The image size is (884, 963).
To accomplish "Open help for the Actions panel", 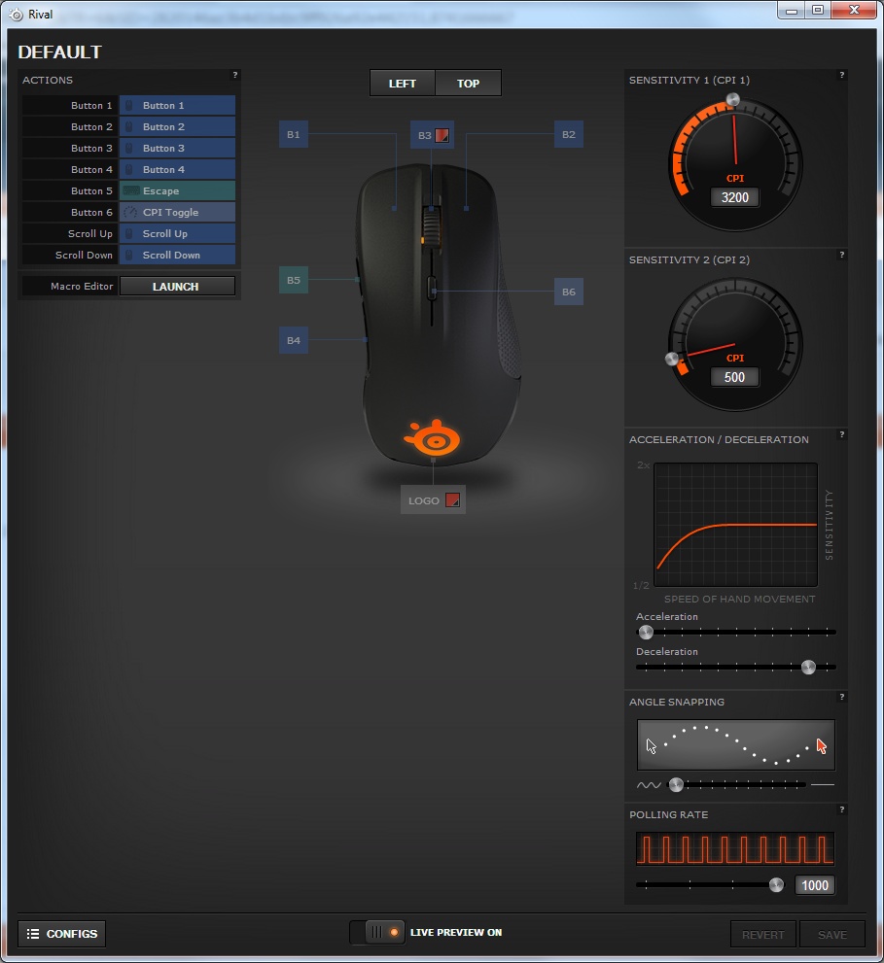I will pyautogui.click(x=234, y=75).
